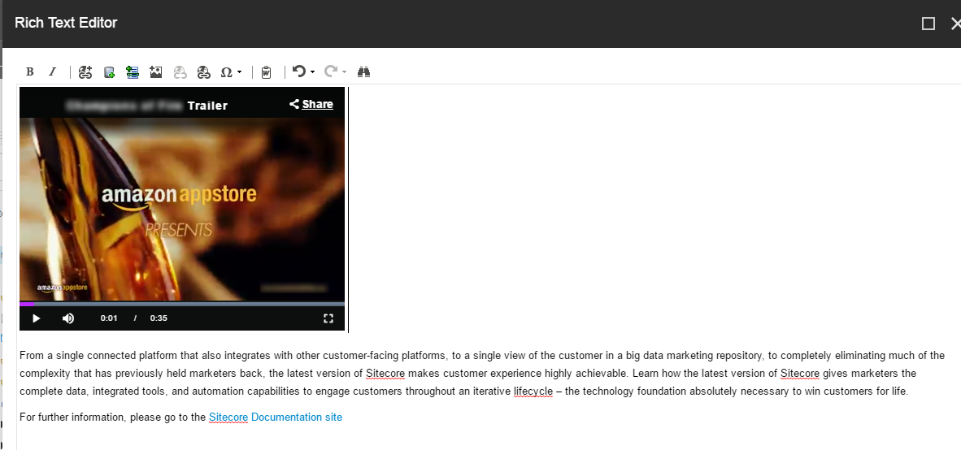This screenshot has width=961, height=450.
Task: Click the paragraph starting 'From a single connected'
Action: point(482,374)
